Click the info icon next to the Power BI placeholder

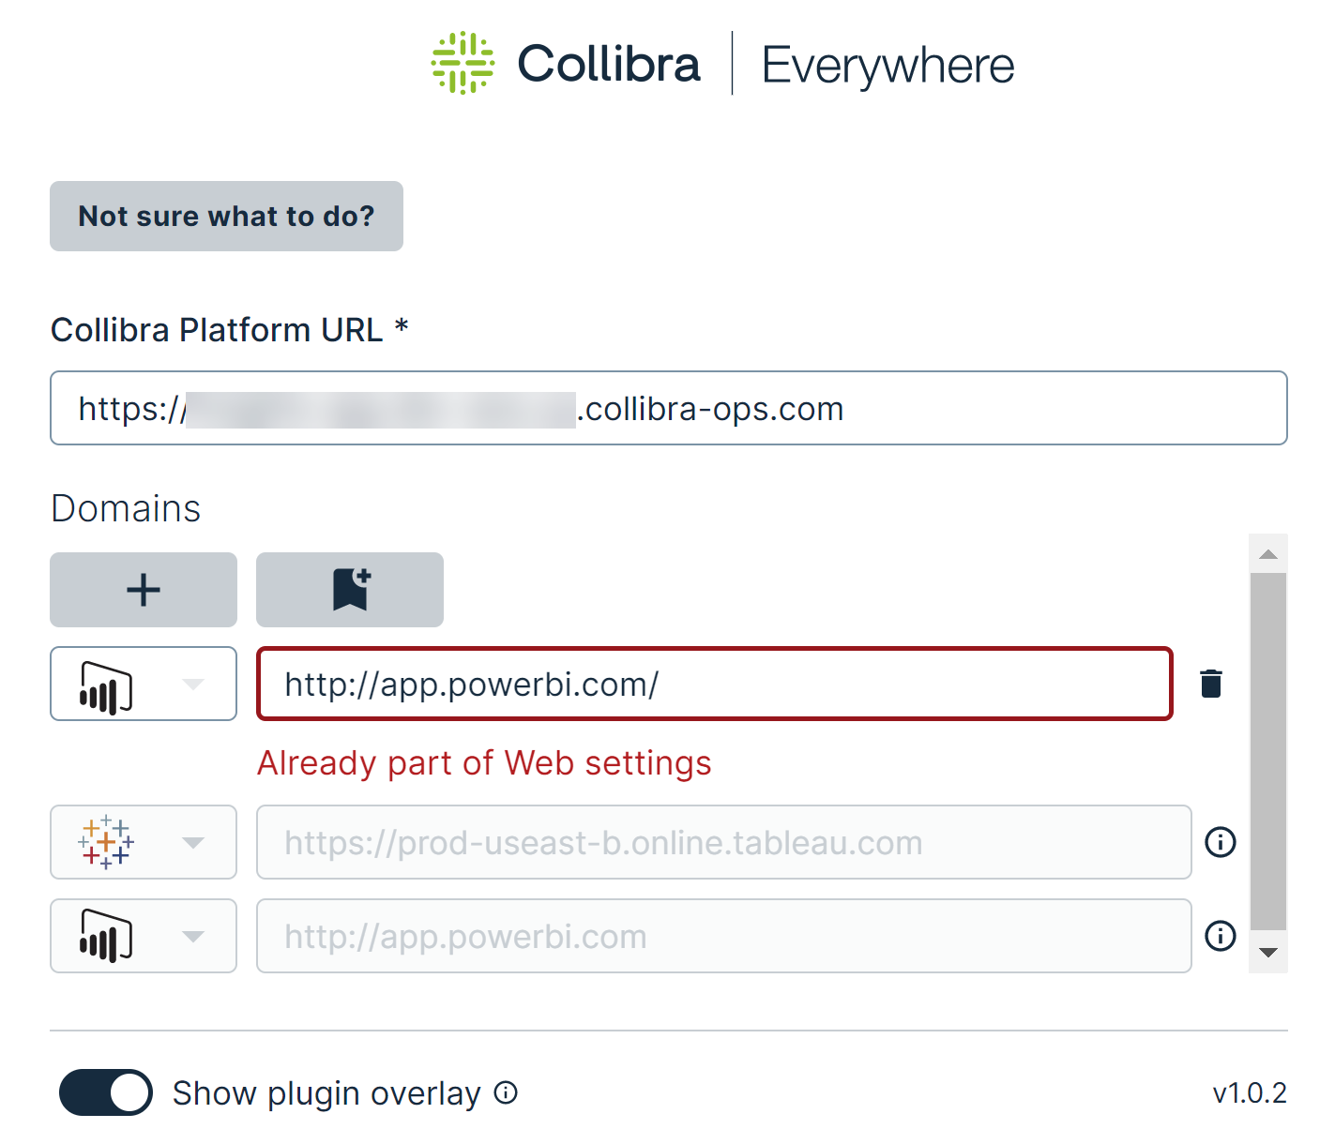[1220, 936]
